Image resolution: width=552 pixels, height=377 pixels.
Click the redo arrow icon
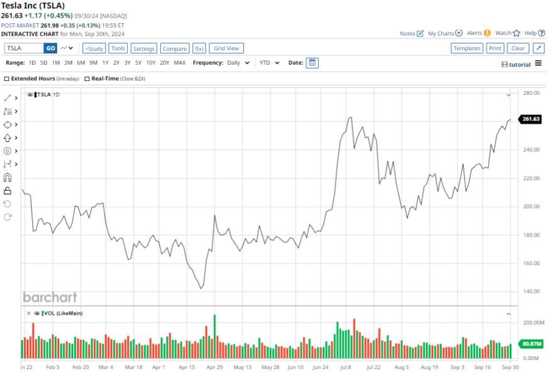tap(8, 217)
